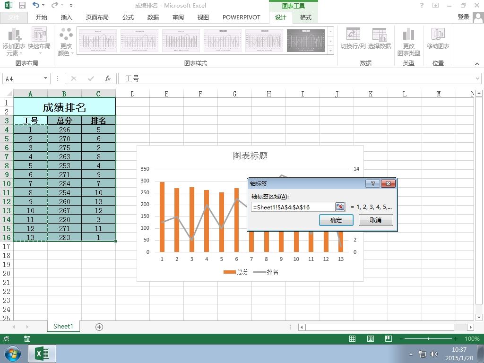Click the help question mark in 轴标签 dialog

coord(372,184)
